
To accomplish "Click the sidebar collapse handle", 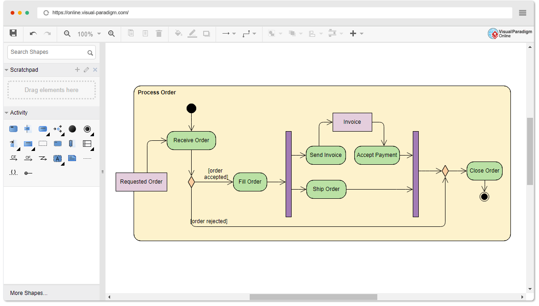I will click(x=102, y=172).
